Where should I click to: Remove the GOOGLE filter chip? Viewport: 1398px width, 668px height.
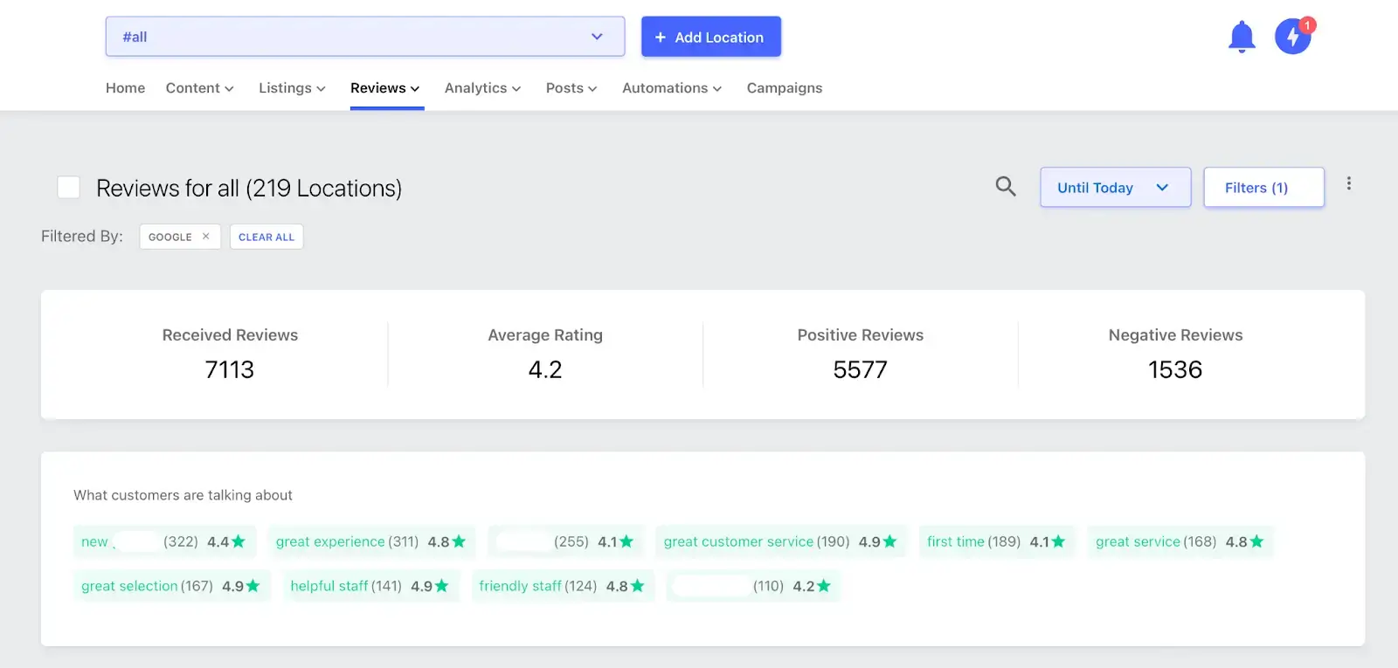point(206,237)
